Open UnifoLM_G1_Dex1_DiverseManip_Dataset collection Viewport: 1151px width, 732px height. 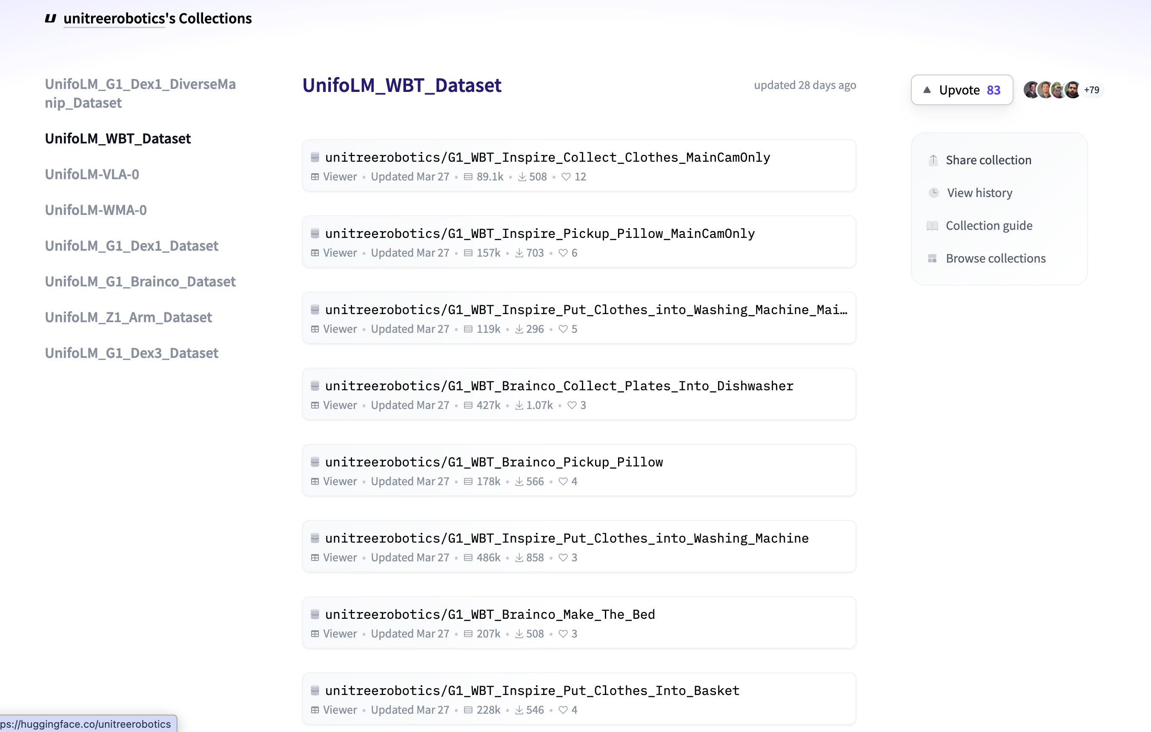pos(140,93)
